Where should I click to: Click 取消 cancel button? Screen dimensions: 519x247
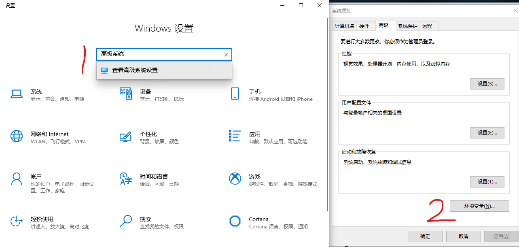(464, 236)
